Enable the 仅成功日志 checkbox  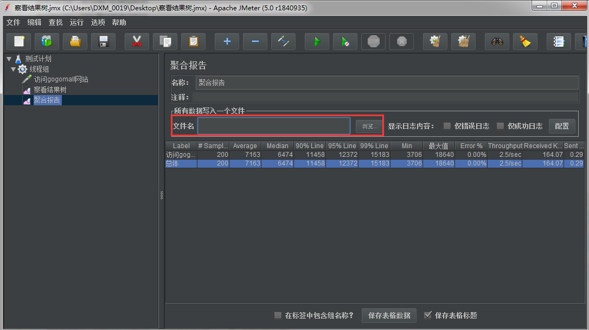500,126
